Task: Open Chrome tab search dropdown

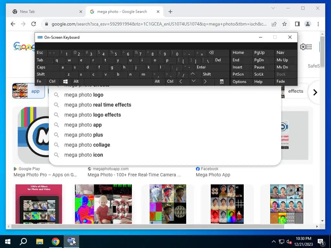Action: pyautogui.click(x=273, y=8)
